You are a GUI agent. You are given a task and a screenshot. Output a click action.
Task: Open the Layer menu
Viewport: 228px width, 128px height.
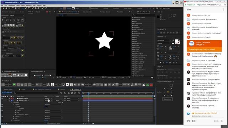point(18,6)
